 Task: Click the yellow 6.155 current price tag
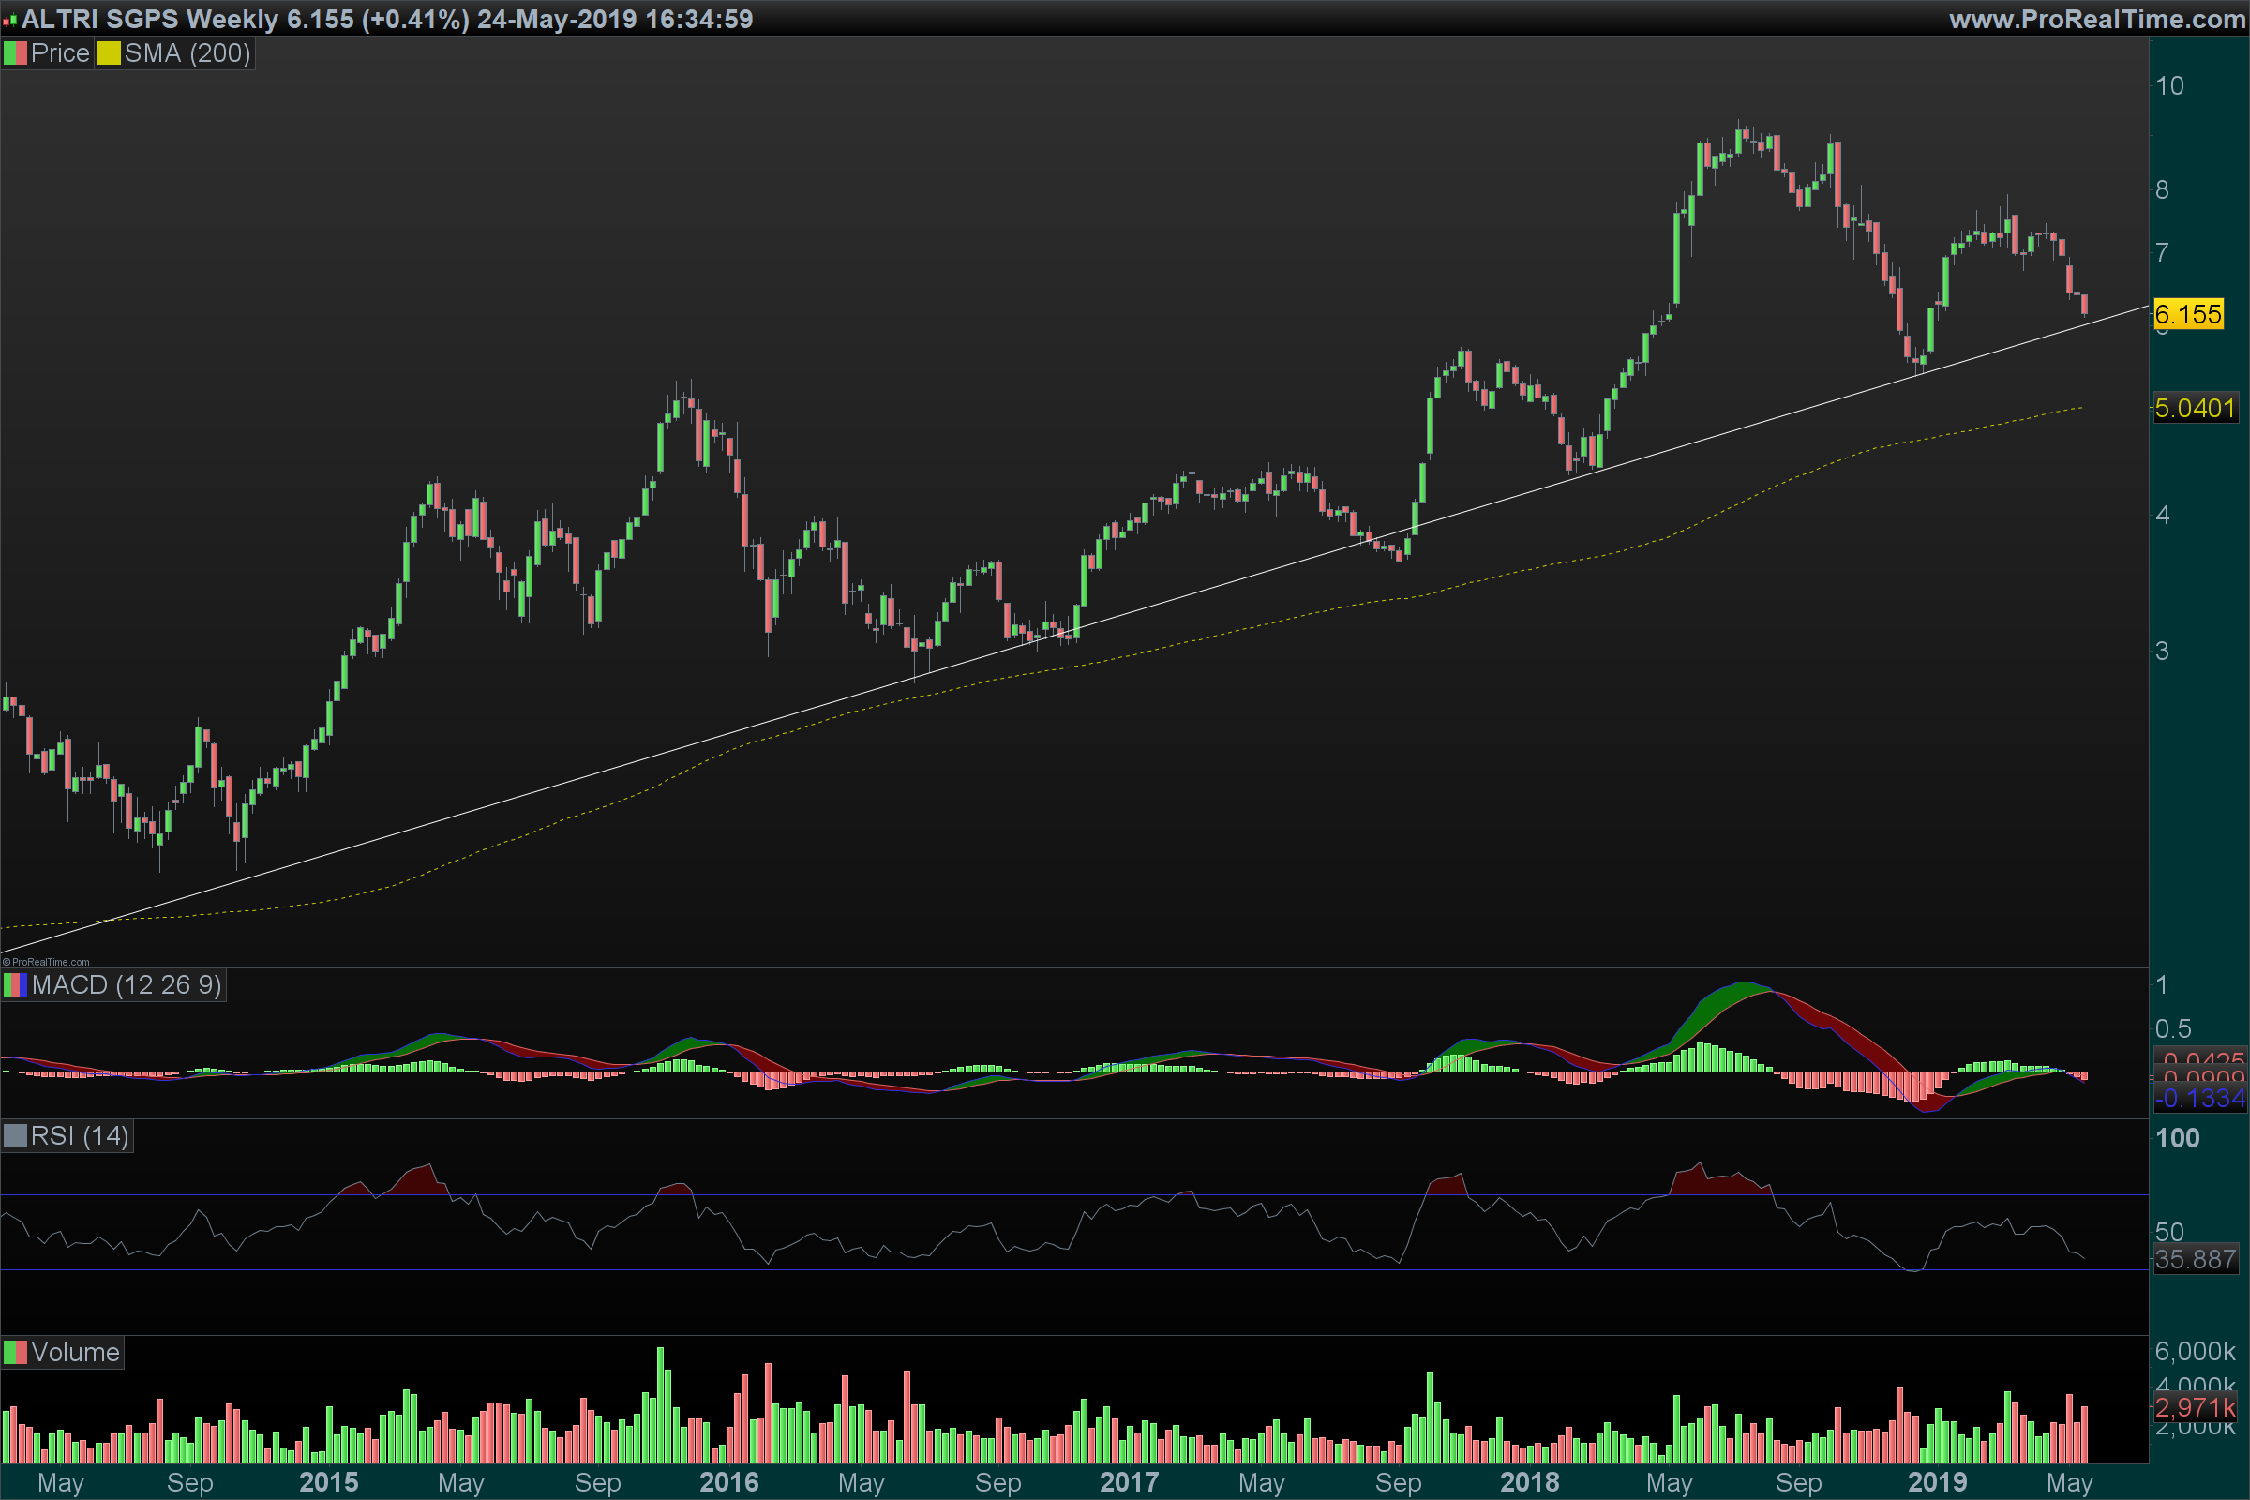2188,315
